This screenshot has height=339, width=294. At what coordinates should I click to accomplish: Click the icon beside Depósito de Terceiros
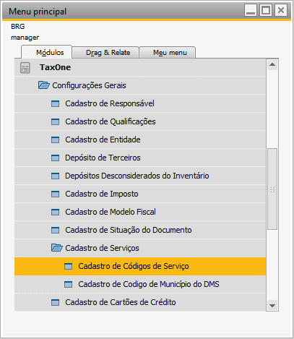56,158
